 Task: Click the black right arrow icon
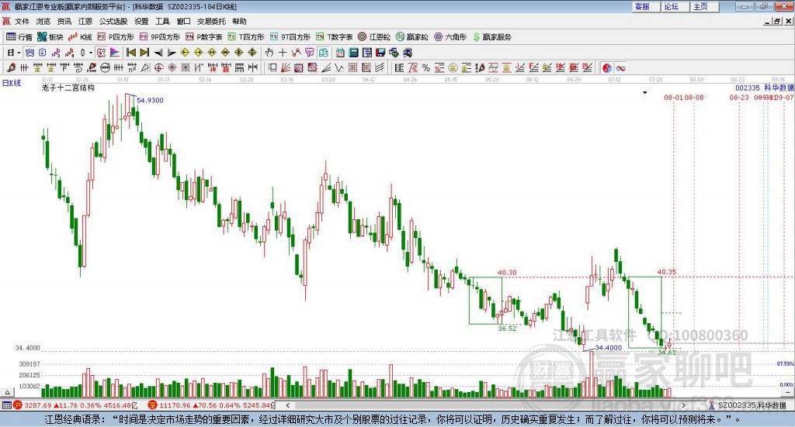click(172, 53)
